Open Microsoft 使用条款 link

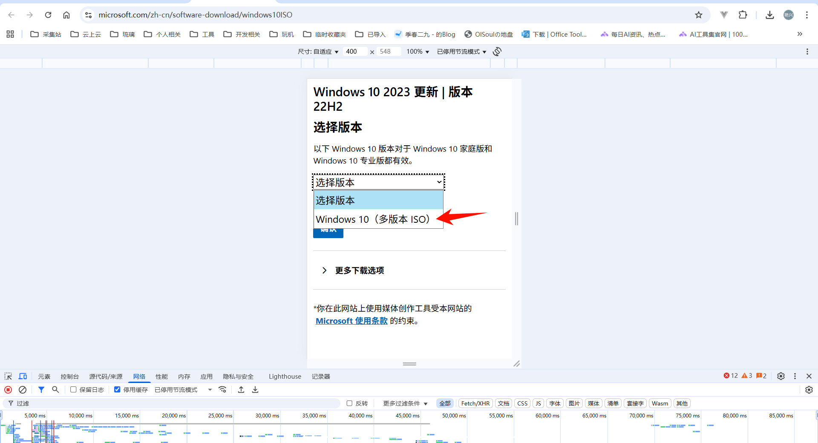351,321
